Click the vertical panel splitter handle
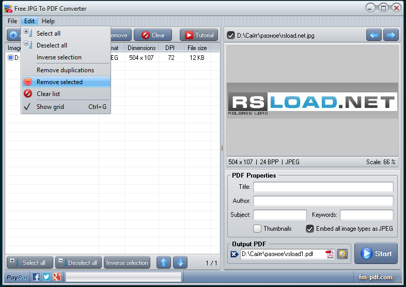 point(222,148)
